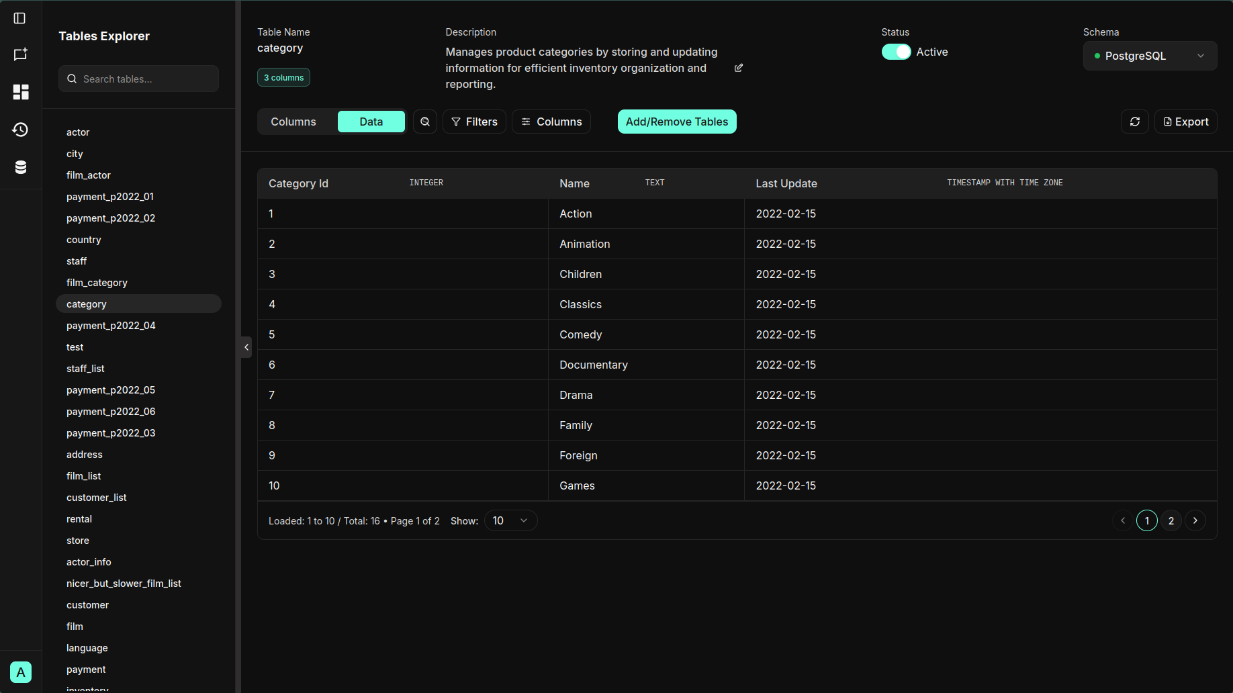Image resolution: width=1233 pixels, height=693 pixels.
Task: Go to page 2 of results
Action: (1171, 520)
